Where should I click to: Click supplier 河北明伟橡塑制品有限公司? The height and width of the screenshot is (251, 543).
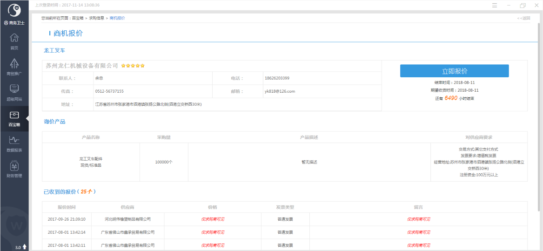point(128,219)
